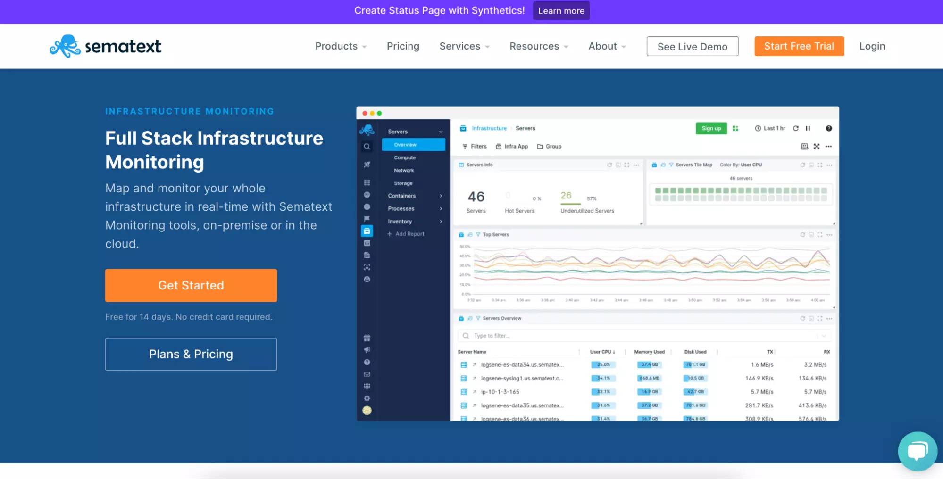The image size is (943, 479).
Task: Select Overview in the Servers submenu
Action: pos(414,145)
